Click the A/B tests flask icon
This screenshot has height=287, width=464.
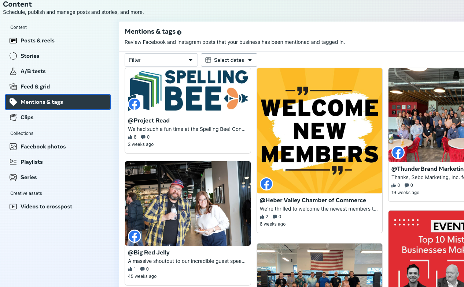(13, 71)
